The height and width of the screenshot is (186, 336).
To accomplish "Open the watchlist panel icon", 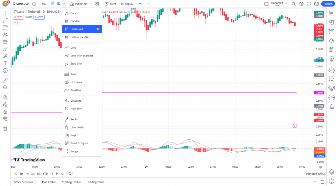I will (331, 13).
